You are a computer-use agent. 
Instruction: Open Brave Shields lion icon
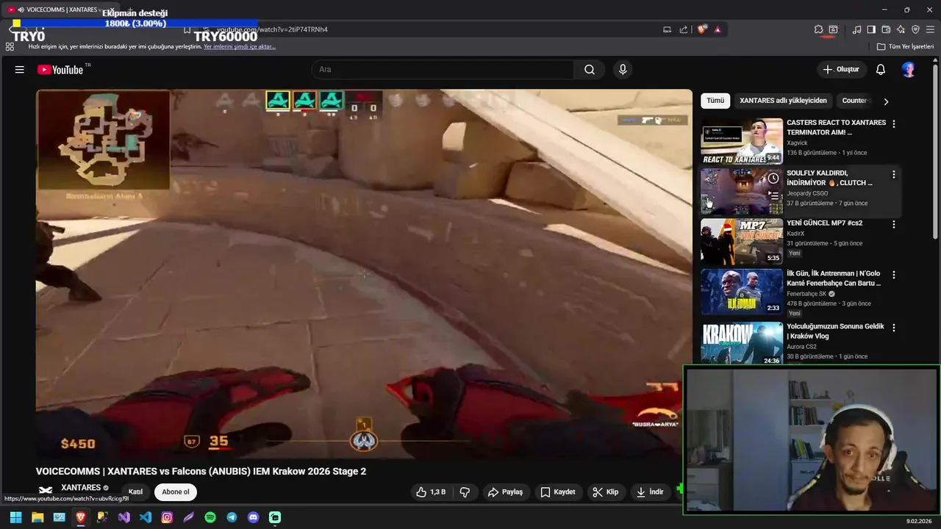coord(702,29)
